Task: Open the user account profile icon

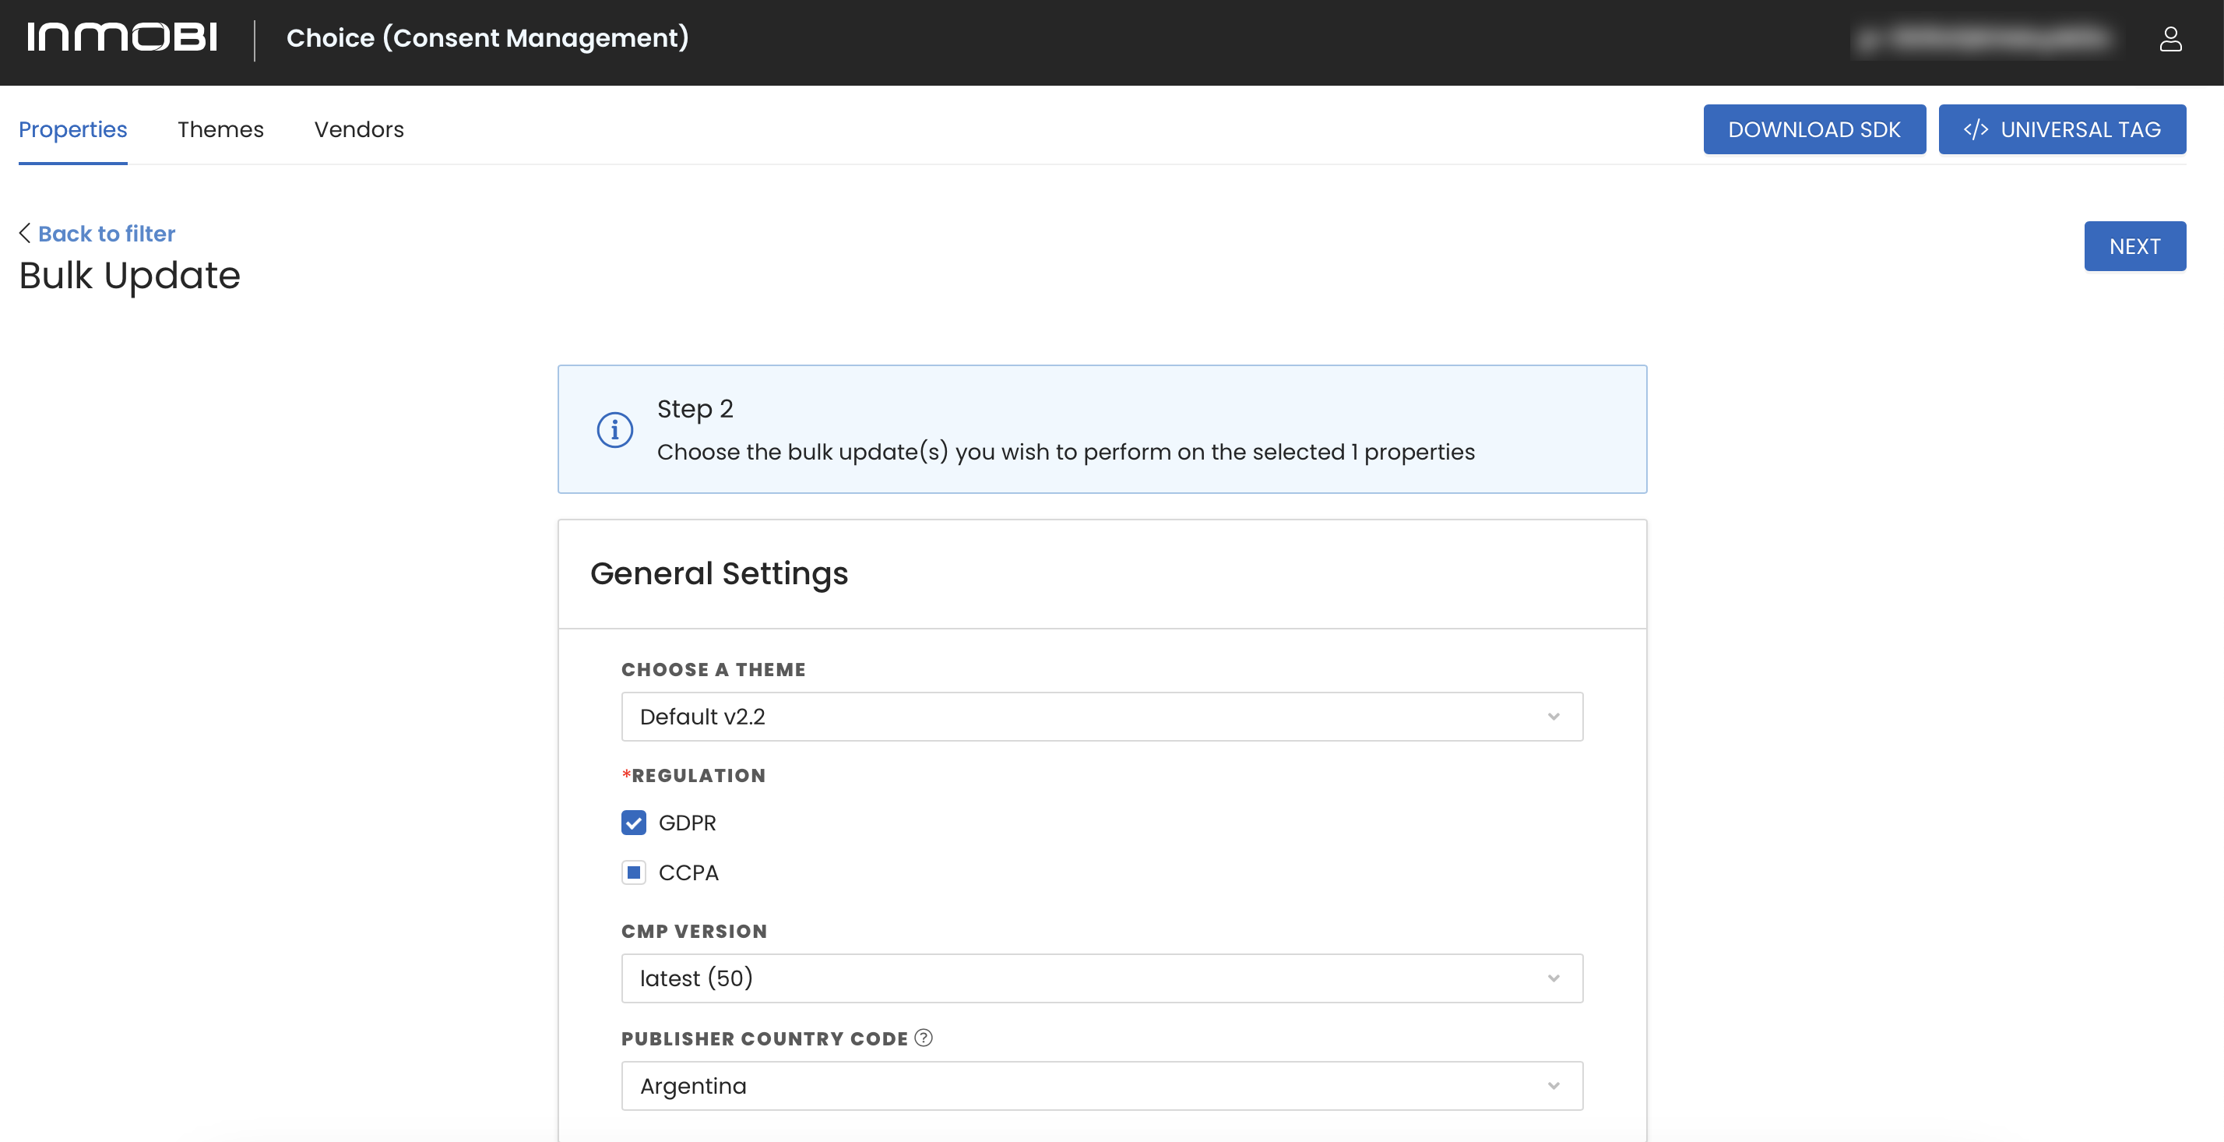Action: point(2170,39)
